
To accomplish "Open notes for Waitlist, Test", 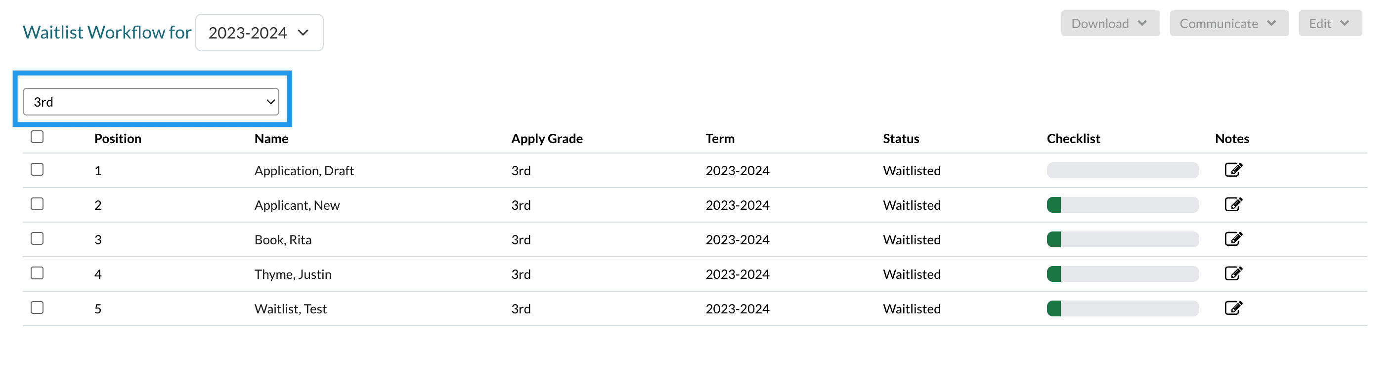I will pos(1233,309).
